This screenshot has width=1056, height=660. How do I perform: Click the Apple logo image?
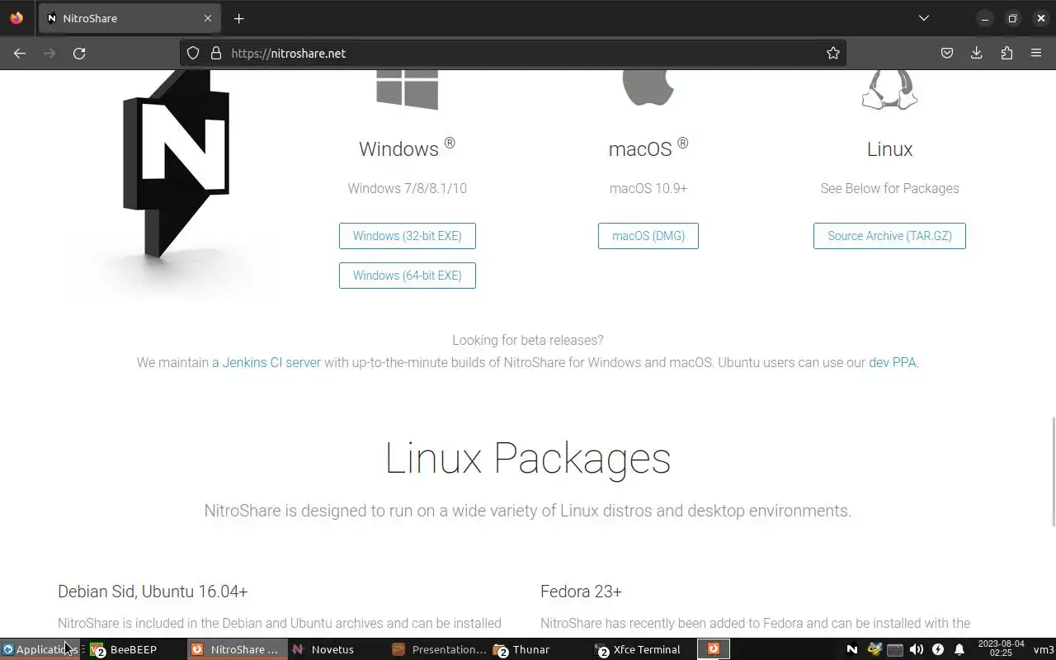tap(648, 88)
